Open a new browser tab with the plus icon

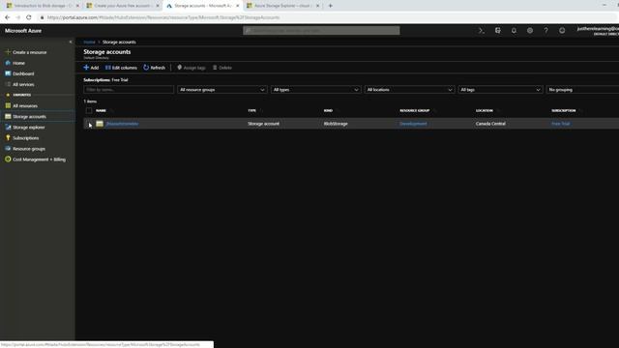click(x=331, y=6)
